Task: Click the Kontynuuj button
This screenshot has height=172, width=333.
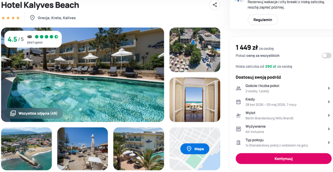Action: 283,159
